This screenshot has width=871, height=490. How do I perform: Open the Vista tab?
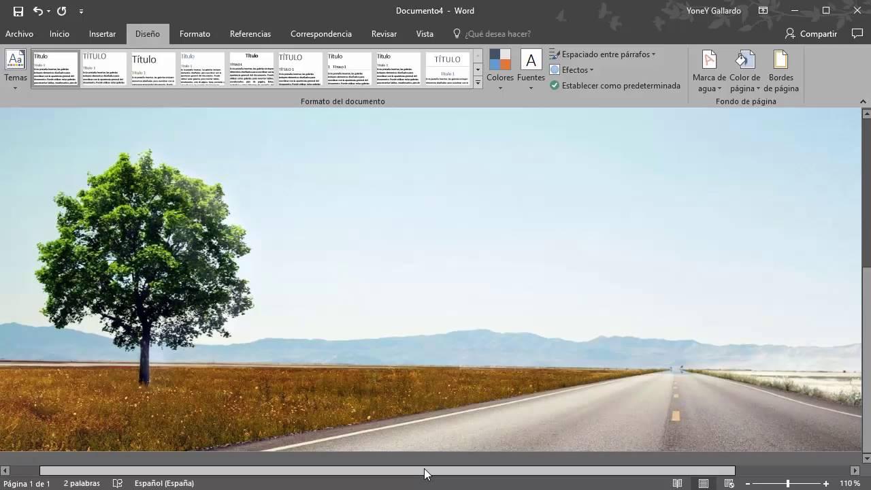click(x=425, y=34)
